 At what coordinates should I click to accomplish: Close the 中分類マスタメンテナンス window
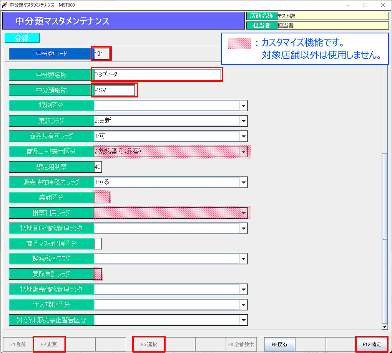coord(383,5)
